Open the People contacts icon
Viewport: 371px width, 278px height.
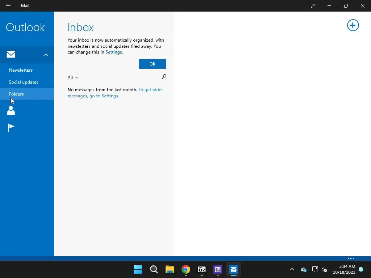click(x=11, y=110)
